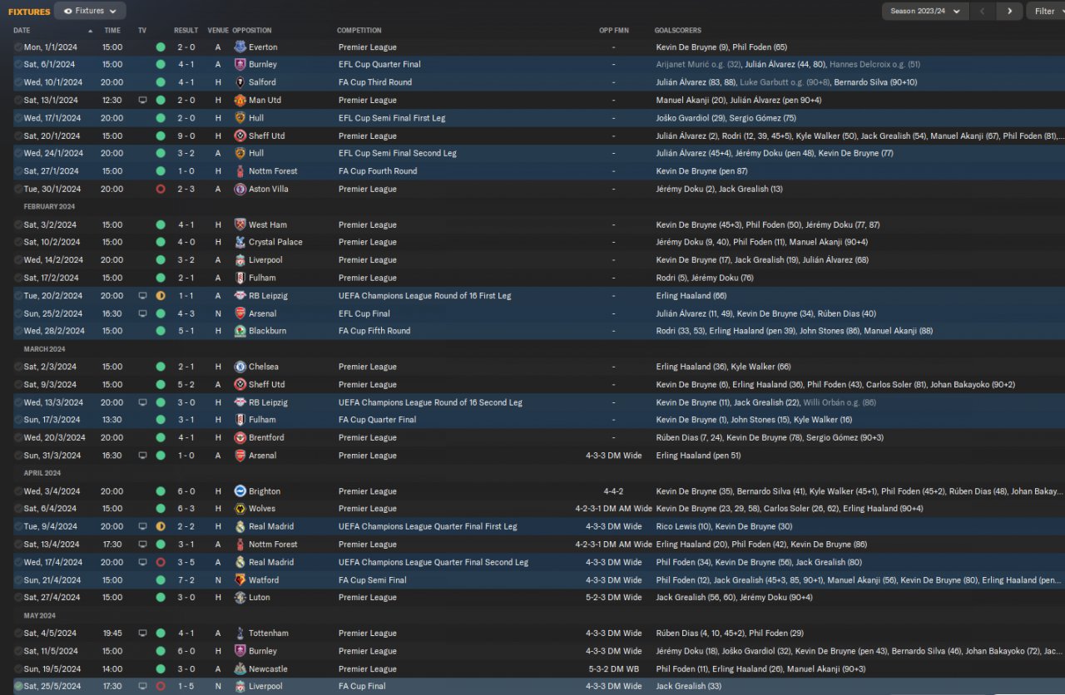The width and height of the screenshot is (1065, 695).
Task: Click goalscorer text 'Jack Grealish (33)'
Action: [689, 687]
